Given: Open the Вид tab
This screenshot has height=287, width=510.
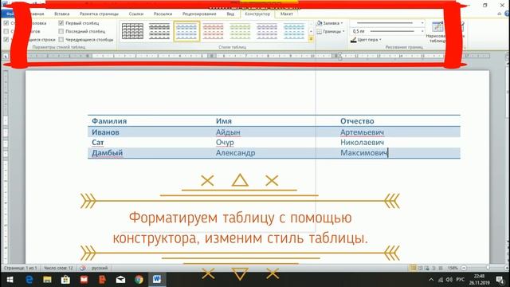Looking at the screenshot, I should (x=230, y=14).
